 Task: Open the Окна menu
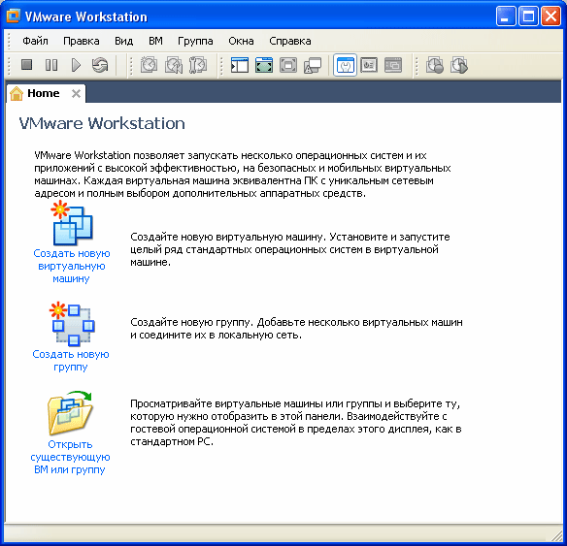241,41
